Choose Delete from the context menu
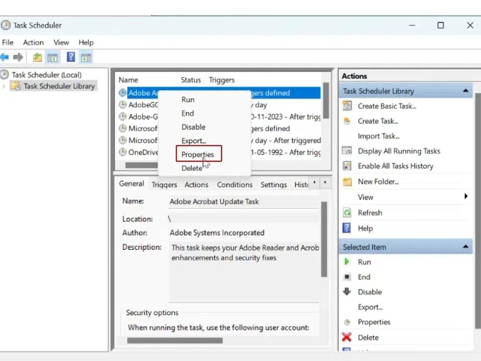Viewport: 481px width, 361px height. pos(205,168)
